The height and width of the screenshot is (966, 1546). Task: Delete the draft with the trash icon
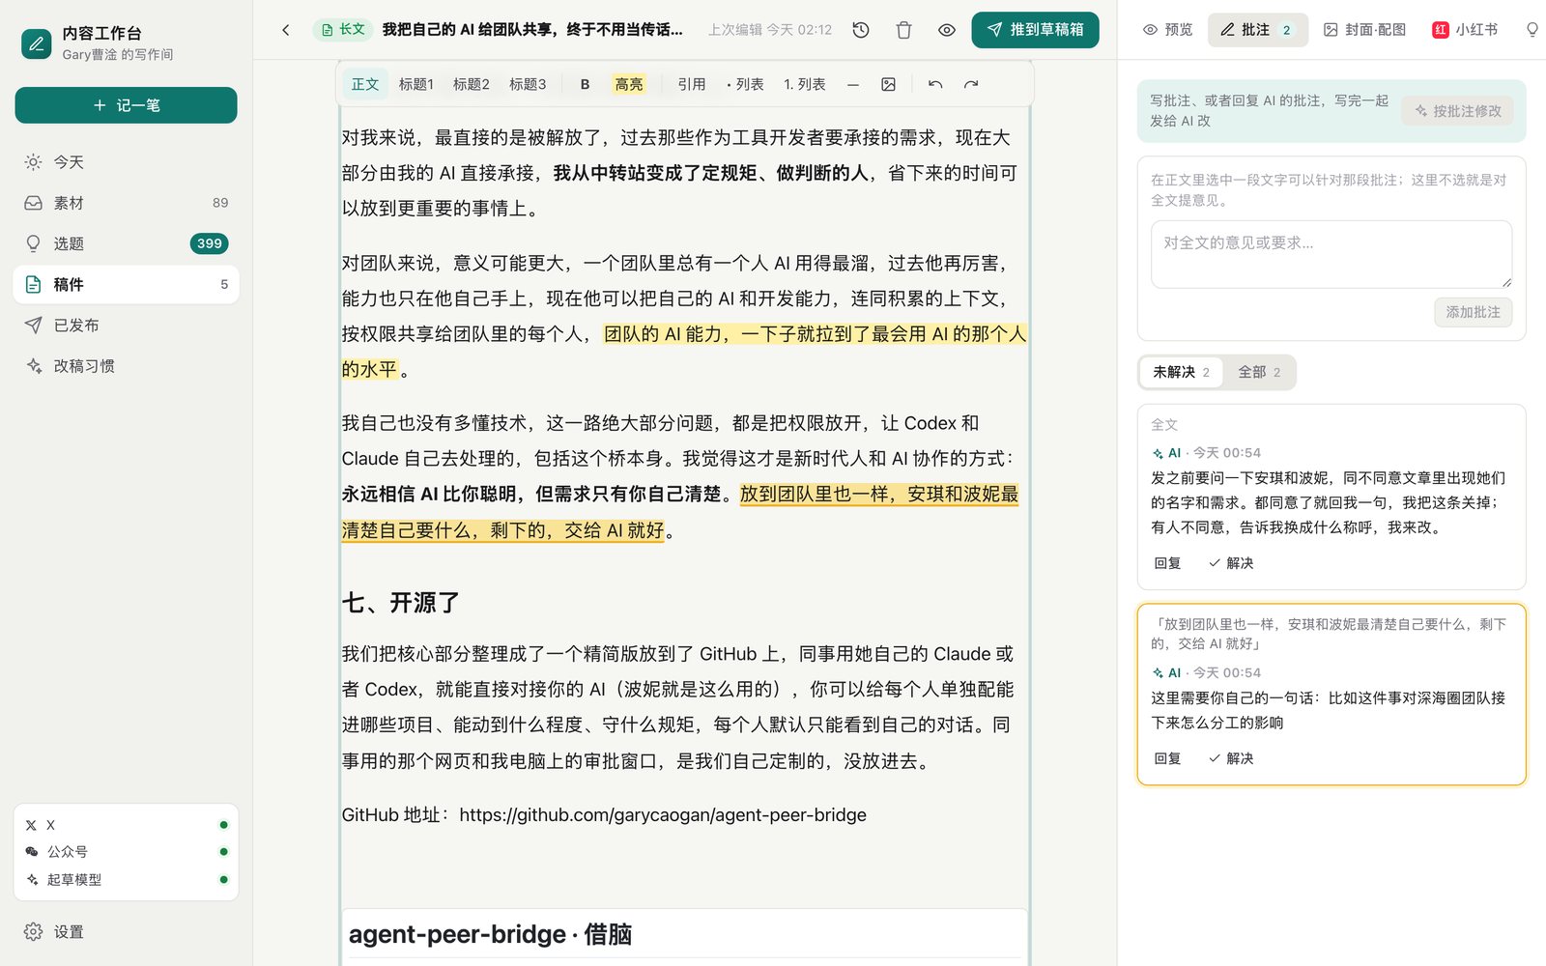[x=903, y=30]
